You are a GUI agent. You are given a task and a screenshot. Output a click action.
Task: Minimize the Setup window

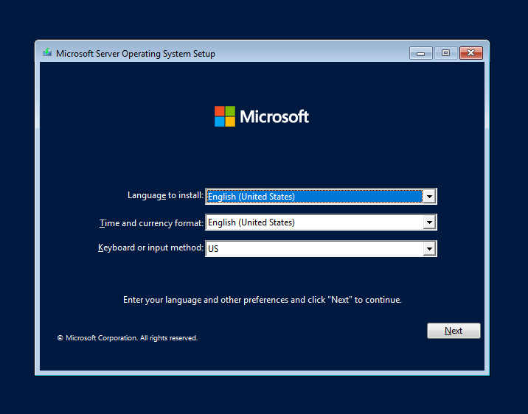point(421,53)
